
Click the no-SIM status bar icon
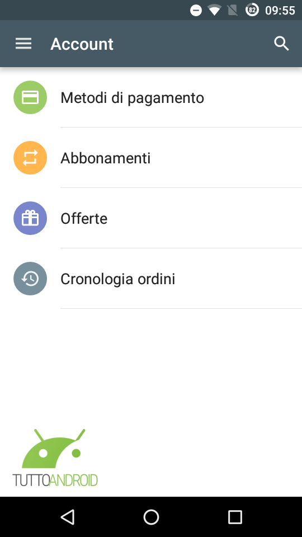pyautogui.click(x=233, y=10)
